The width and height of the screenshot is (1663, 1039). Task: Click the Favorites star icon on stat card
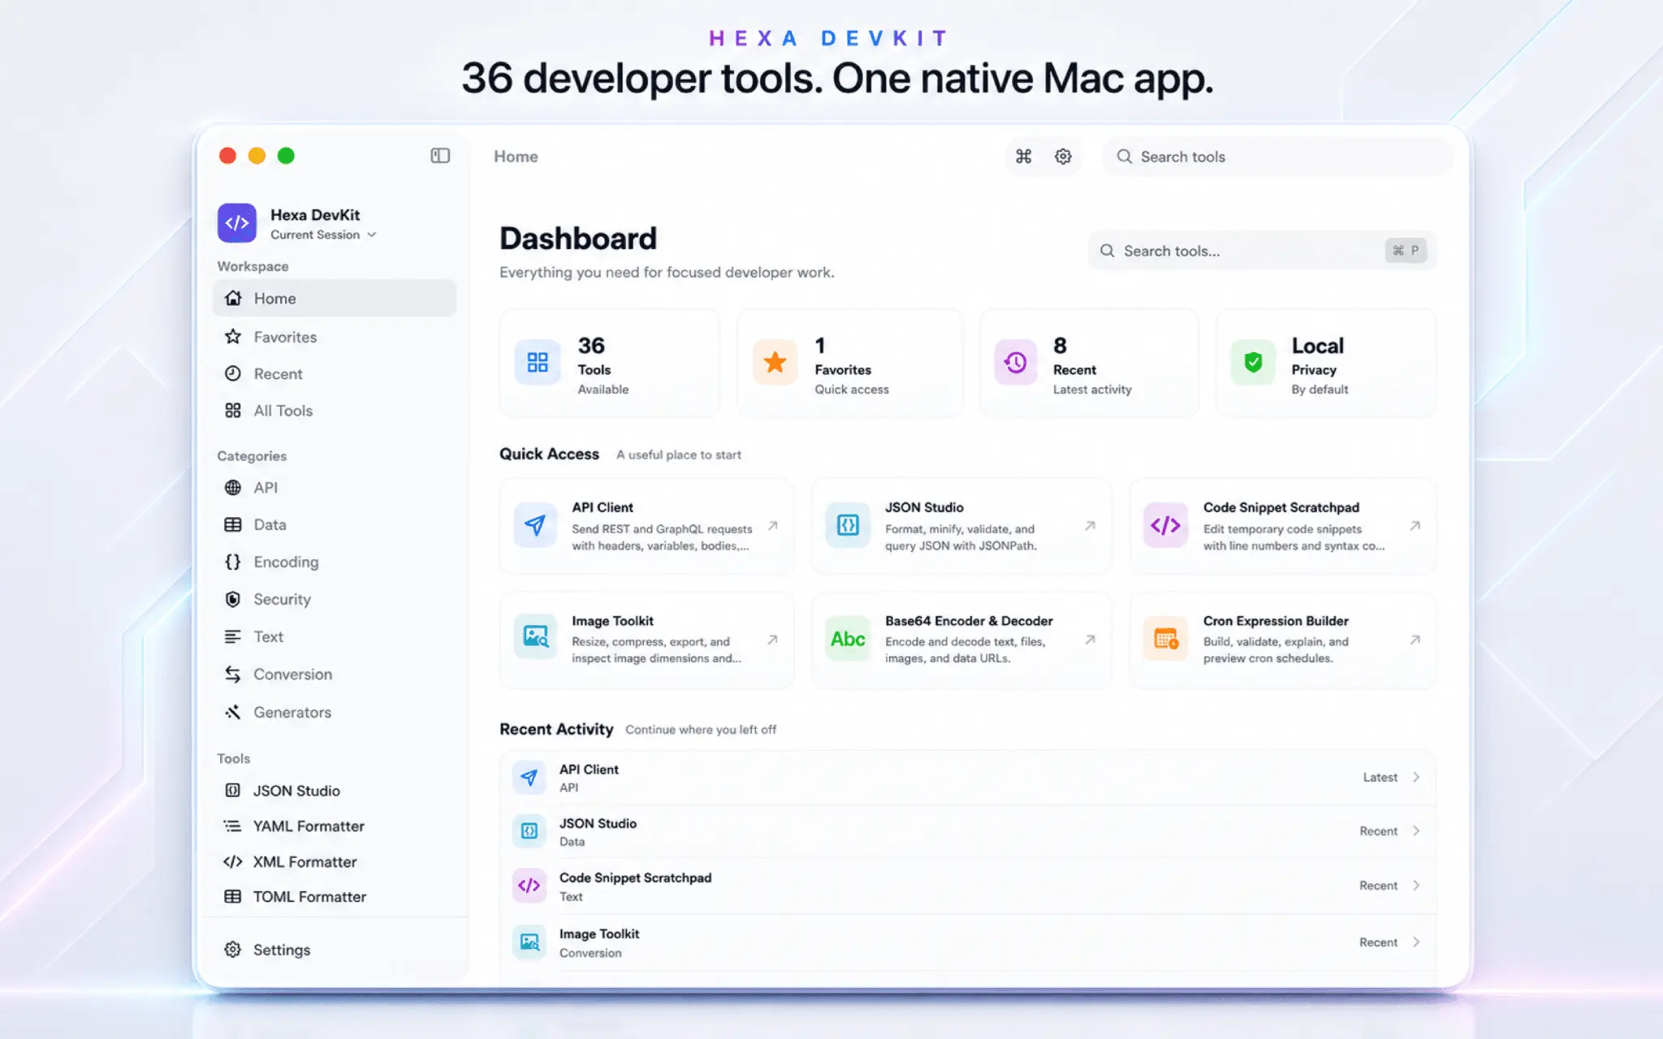[775, 362]
